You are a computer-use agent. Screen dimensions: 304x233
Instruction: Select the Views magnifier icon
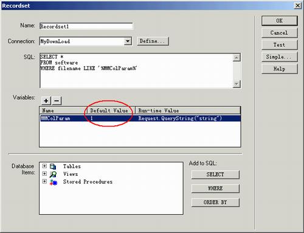53,174
